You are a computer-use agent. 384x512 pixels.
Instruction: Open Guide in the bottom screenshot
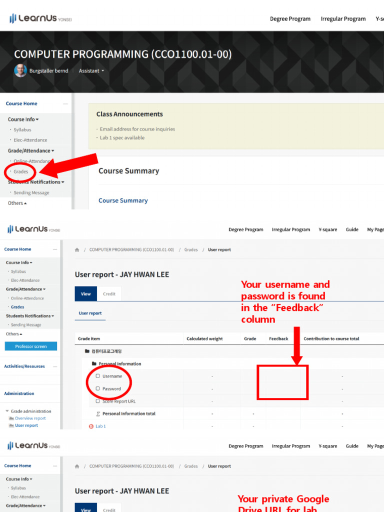tap(352, 446)
